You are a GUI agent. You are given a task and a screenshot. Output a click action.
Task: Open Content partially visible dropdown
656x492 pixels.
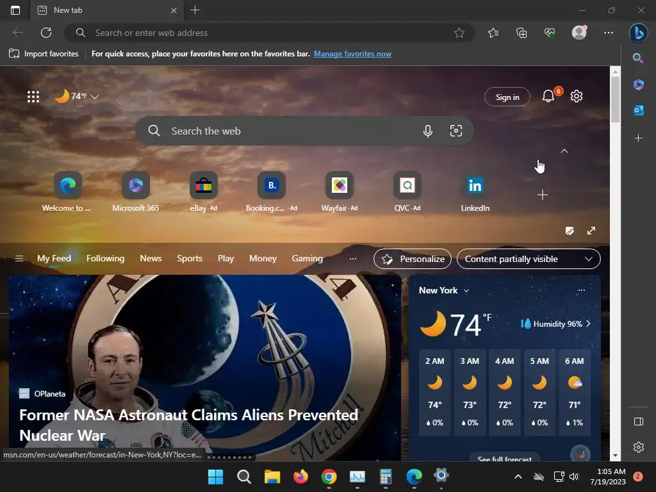(x=529, y=259)
